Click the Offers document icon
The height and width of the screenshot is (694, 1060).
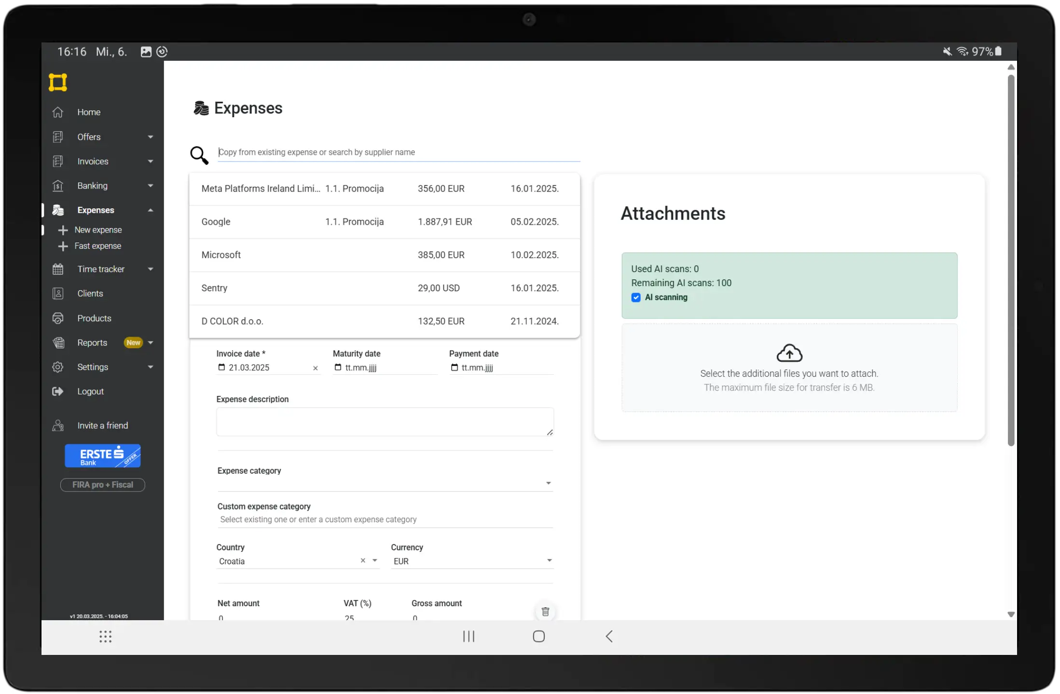(x=58, y=137)
